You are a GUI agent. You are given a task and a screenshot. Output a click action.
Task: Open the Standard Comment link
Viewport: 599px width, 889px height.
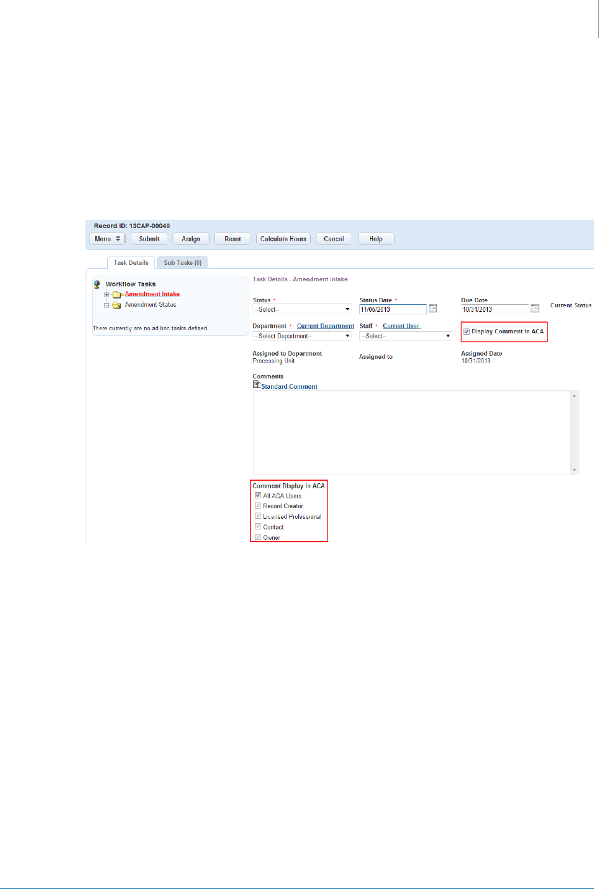pyautogui.click(x=289, y=387)
